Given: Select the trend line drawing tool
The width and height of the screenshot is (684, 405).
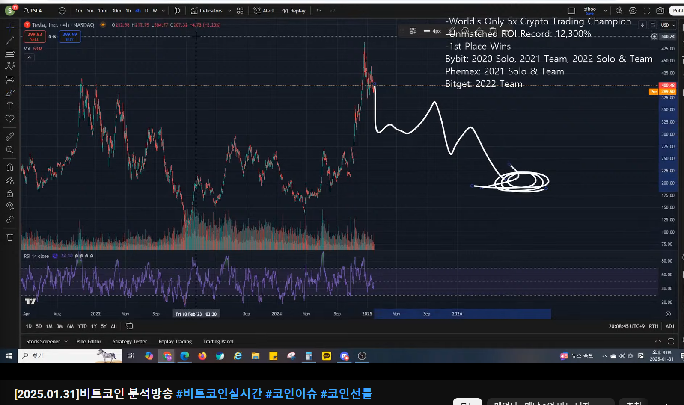Looking at the screenshot, I should pos(10,41).
